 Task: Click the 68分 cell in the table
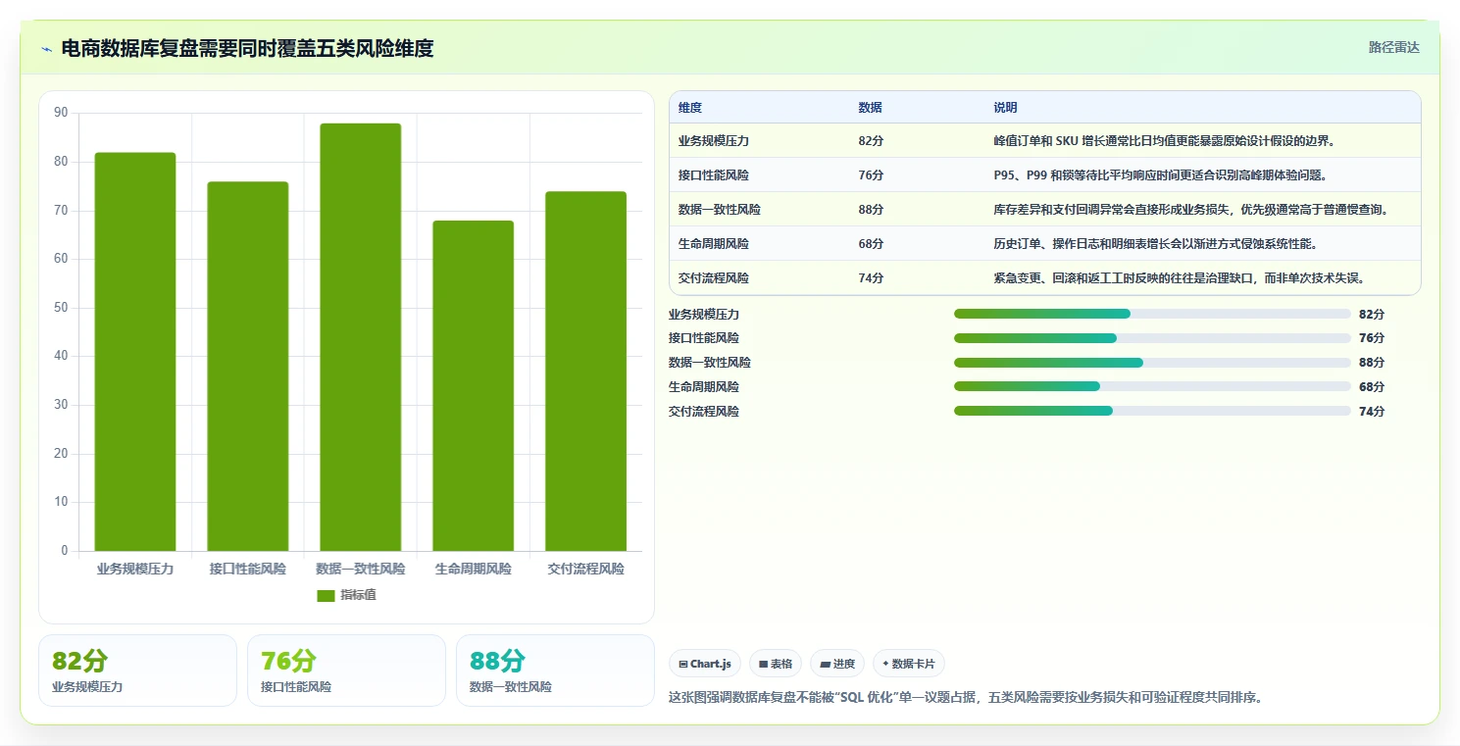coord(871,244)
